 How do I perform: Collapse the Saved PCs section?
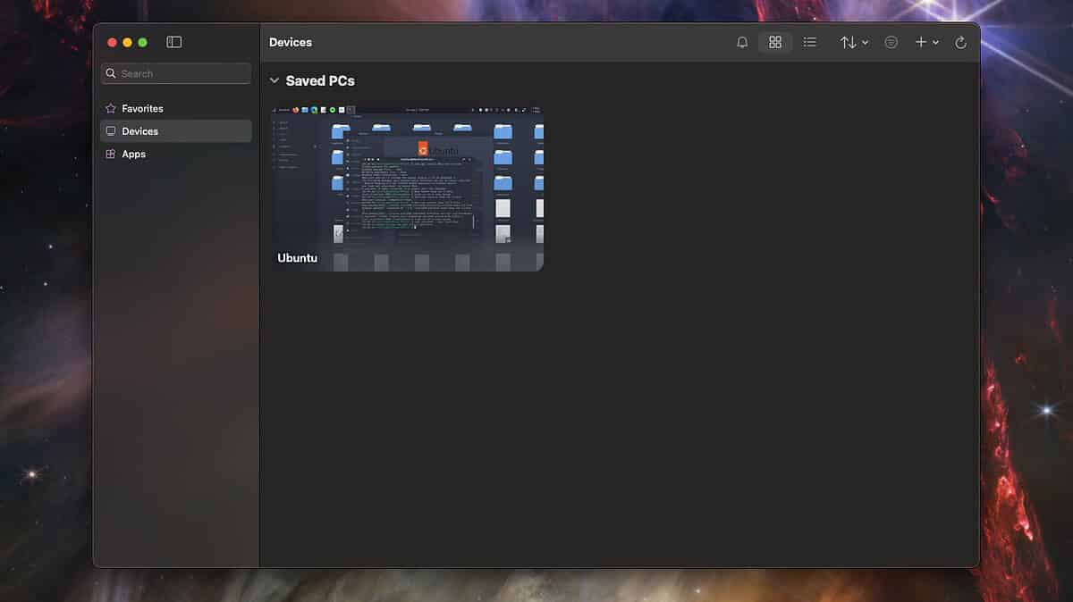275,80
